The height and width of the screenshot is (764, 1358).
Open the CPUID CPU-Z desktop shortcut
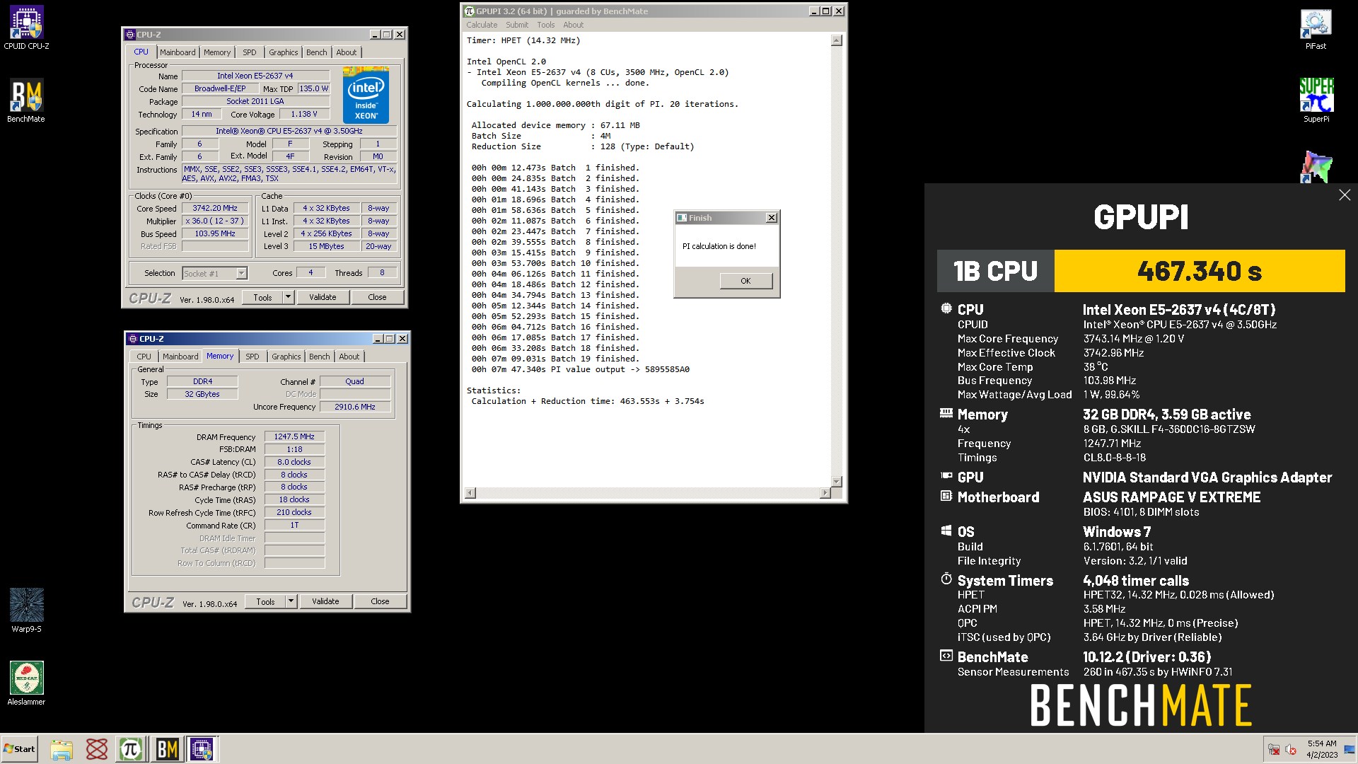tap(26, 28)
